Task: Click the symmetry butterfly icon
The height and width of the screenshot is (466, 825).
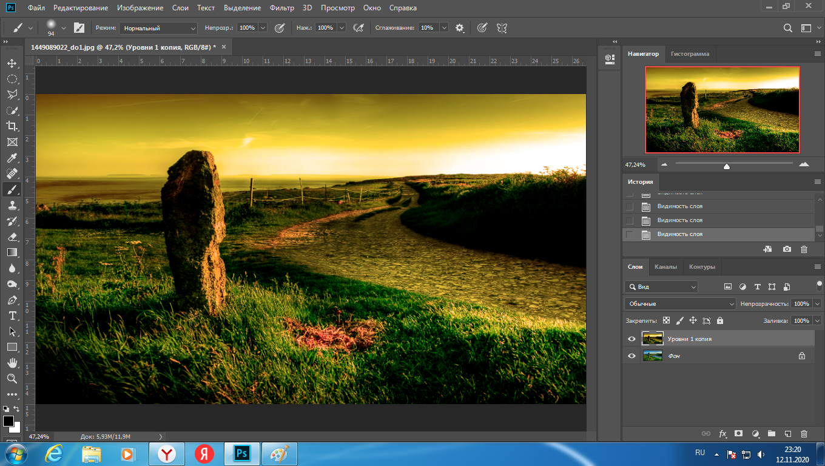Action: point(502,27)
